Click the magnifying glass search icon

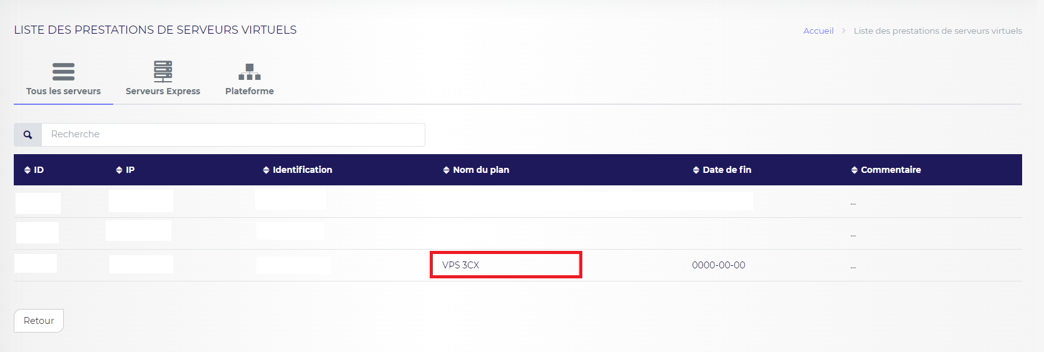28,135
